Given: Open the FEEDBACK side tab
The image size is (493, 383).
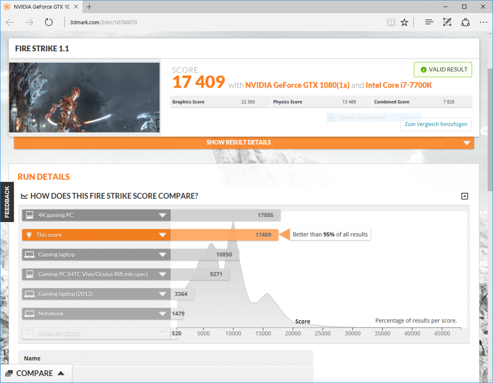Looking at the screenshot, I should point(7,202).
